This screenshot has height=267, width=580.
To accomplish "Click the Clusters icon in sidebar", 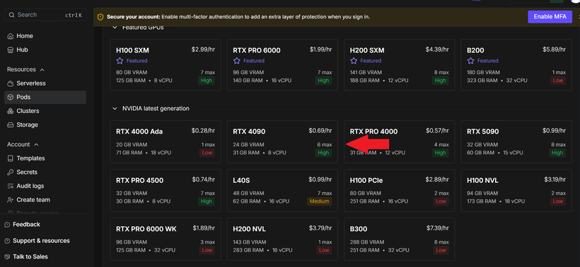I will point(11,111).
